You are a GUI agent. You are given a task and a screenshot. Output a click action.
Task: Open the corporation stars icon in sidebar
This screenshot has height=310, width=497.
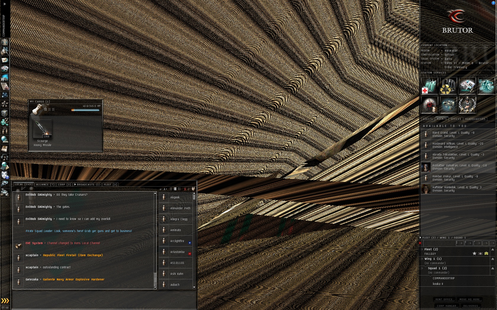(x=5, y=104)
